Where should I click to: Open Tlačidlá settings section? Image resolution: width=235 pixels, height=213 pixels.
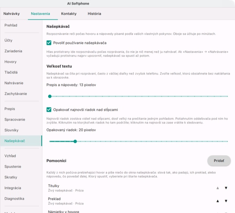tap(21, 72)
